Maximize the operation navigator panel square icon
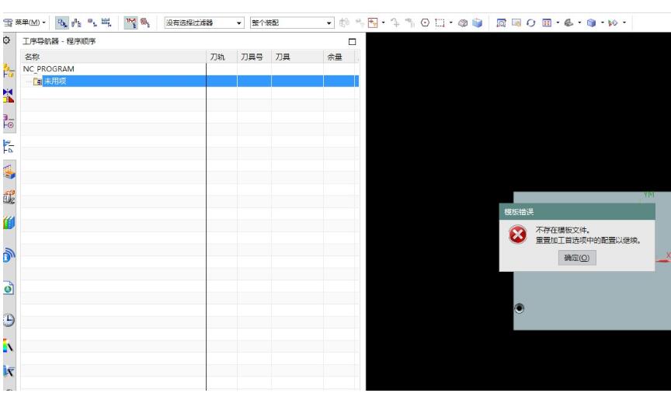Screen dimensions: 671x393 tap(353, 41)
